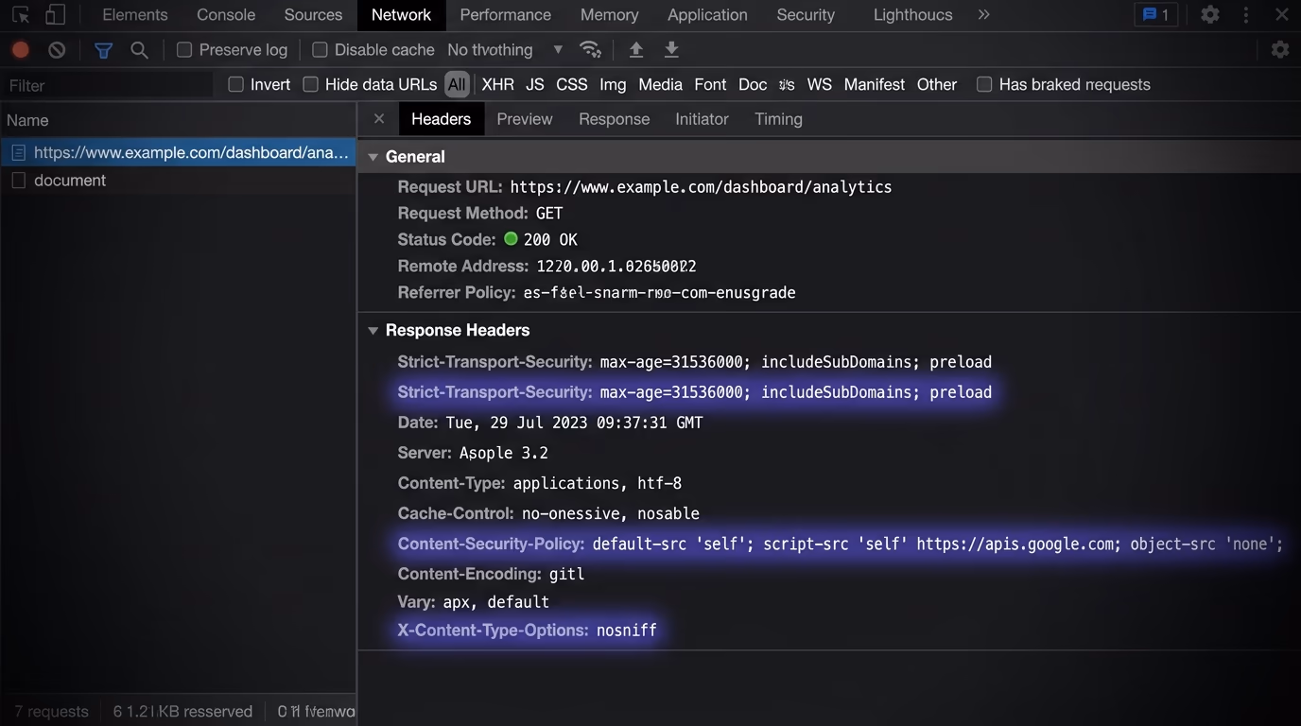
Task: Enable Preserve log checkbox
Action: click(x=184, y=50)
